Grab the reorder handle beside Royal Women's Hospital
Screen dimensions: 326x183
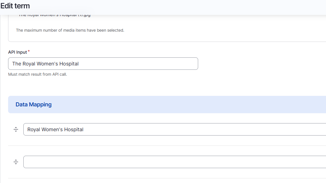(16, 129)
